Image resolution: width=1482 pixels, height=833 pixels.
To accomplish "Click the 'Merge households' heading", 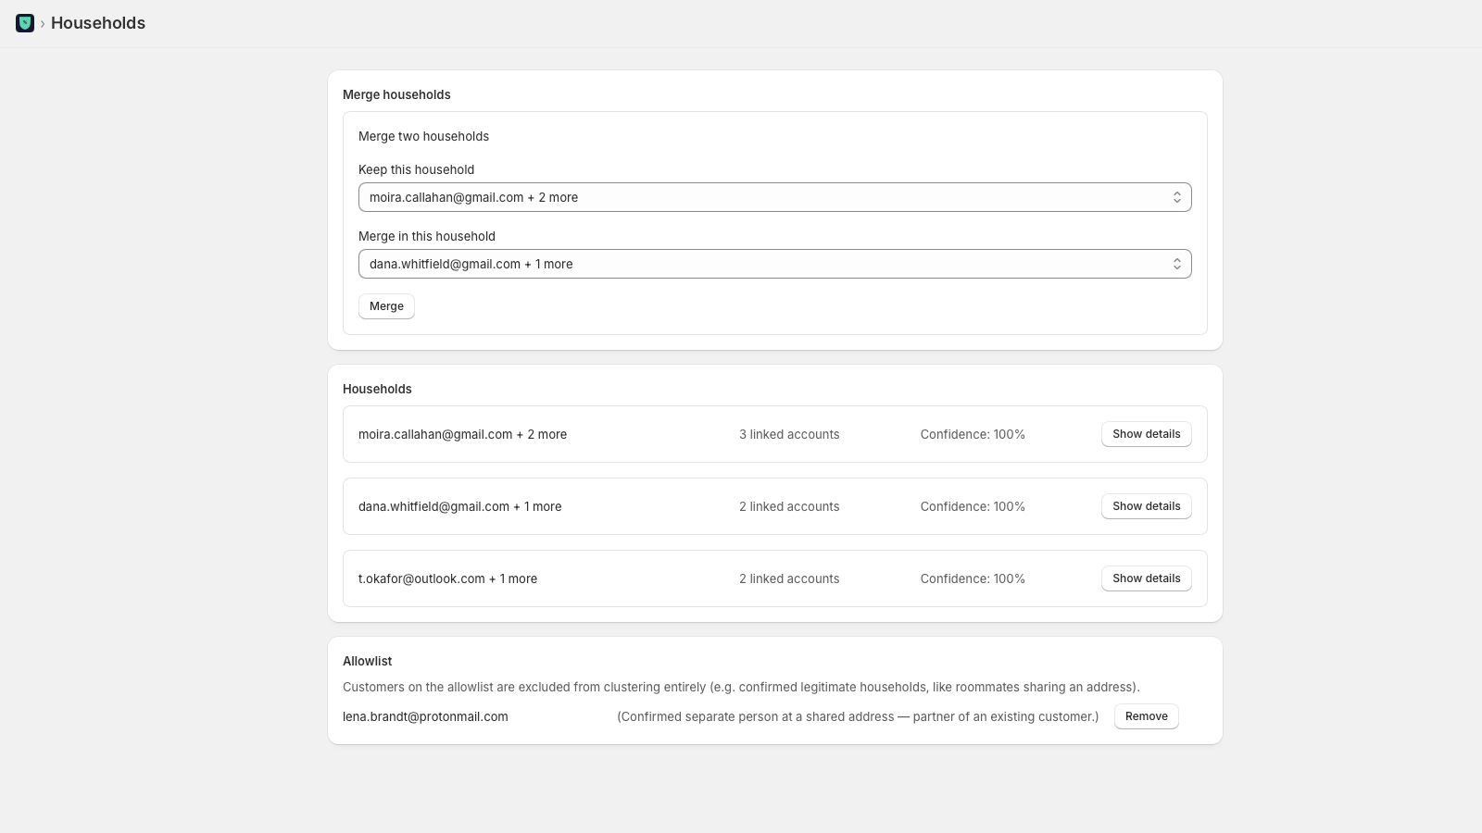I will point(396,94).
